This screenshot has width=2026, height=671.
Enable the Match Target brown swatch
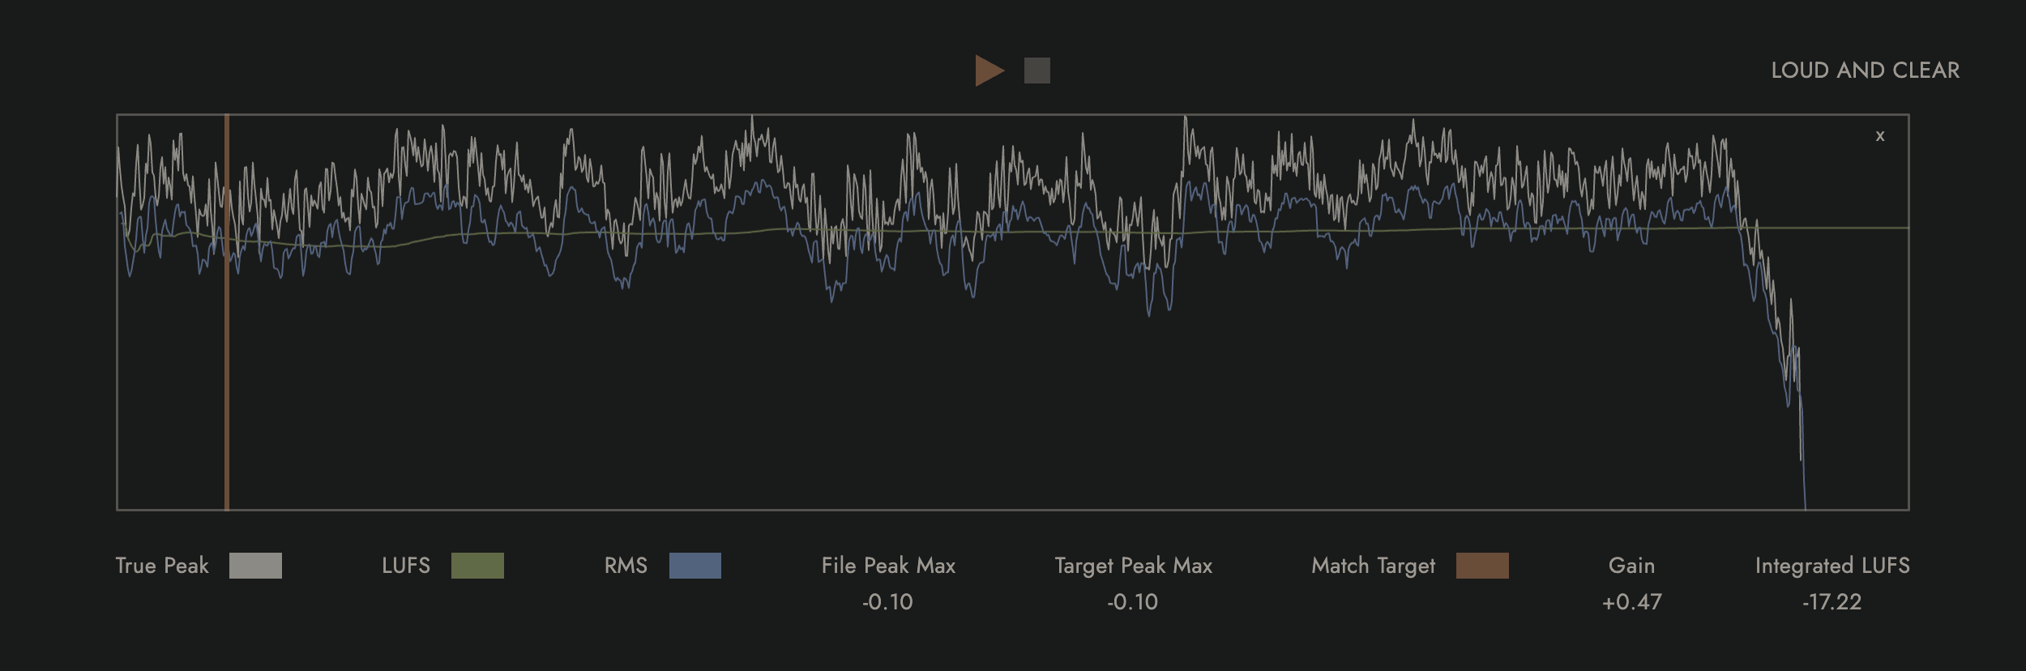1482,566
